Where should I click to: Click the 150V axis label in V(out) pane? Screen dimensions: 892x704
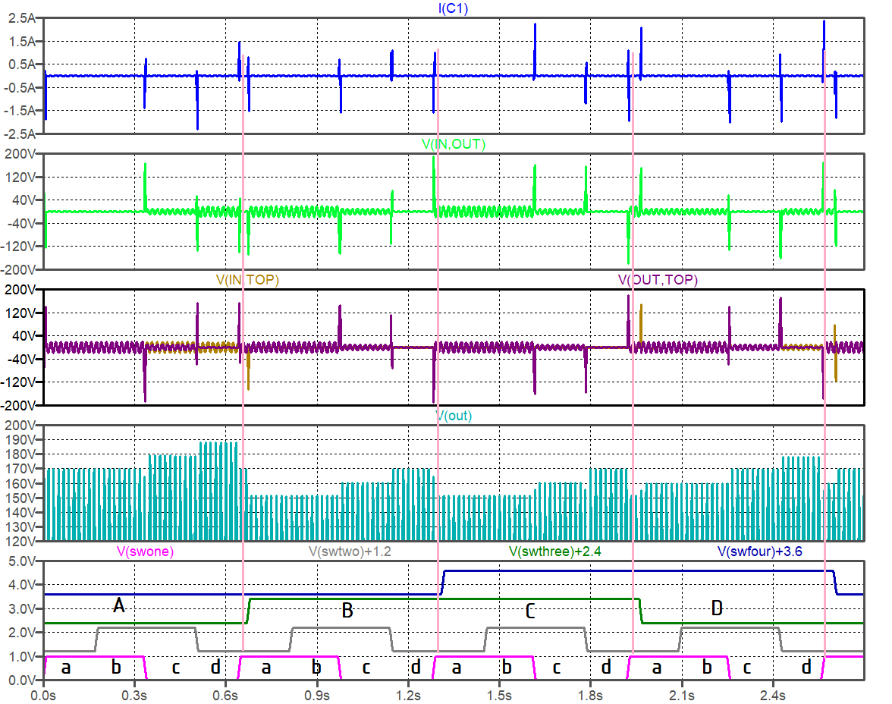(x=20, y=498)
